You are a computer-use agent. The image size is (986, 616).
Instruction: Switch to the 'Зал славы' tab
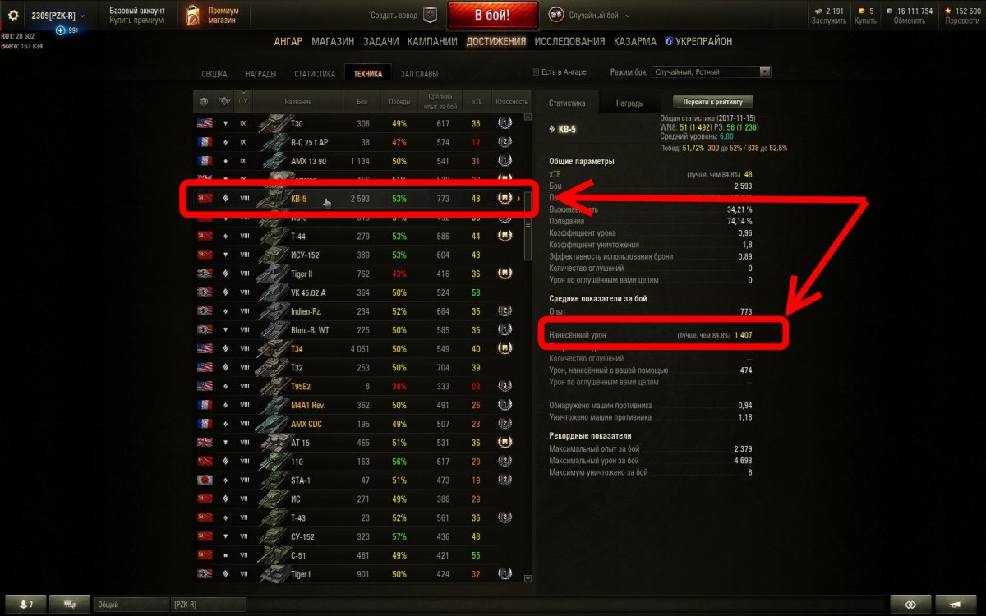(419, 74)
